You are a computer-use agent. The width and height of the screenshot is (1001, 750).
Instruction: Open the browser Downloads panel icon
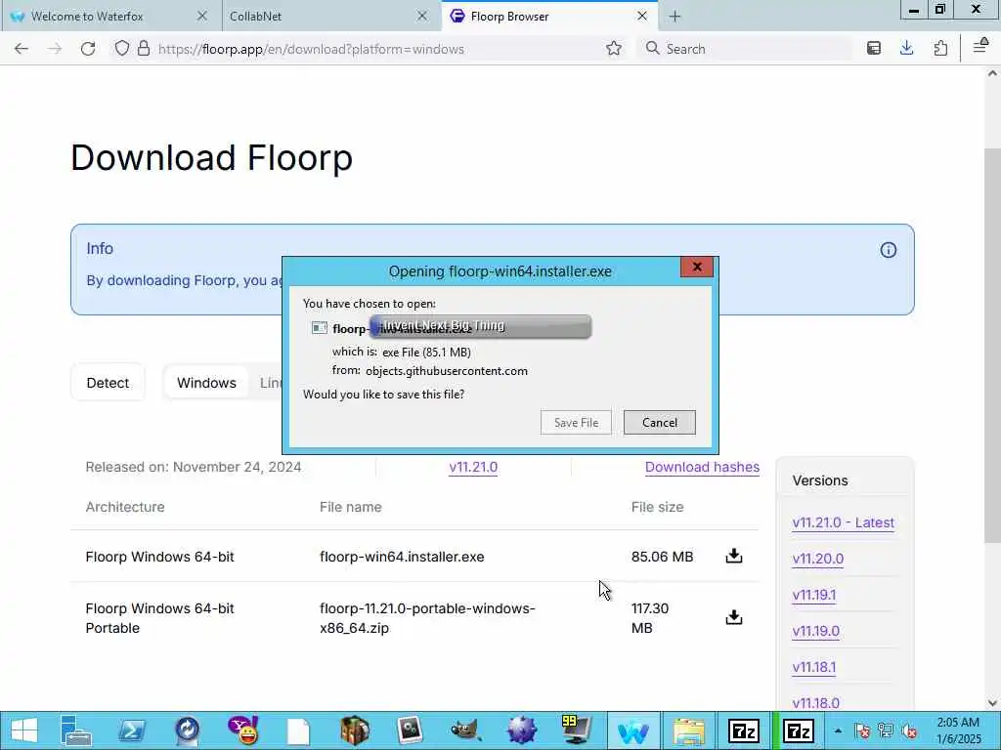coord(906,49)
